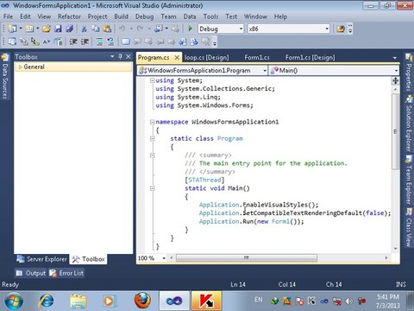Screen dimensions: 414x311
Task: Open the WindowsFormsApplication1.Program types dropdown
Action: (x=265, y=71)
